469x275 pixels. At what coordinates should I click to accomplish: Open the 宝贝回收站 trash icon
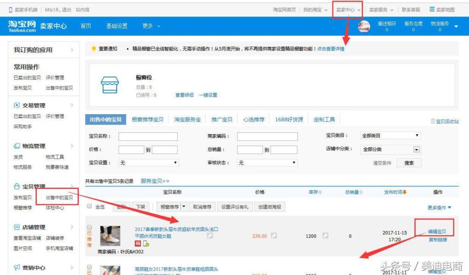tap(432, 121)
